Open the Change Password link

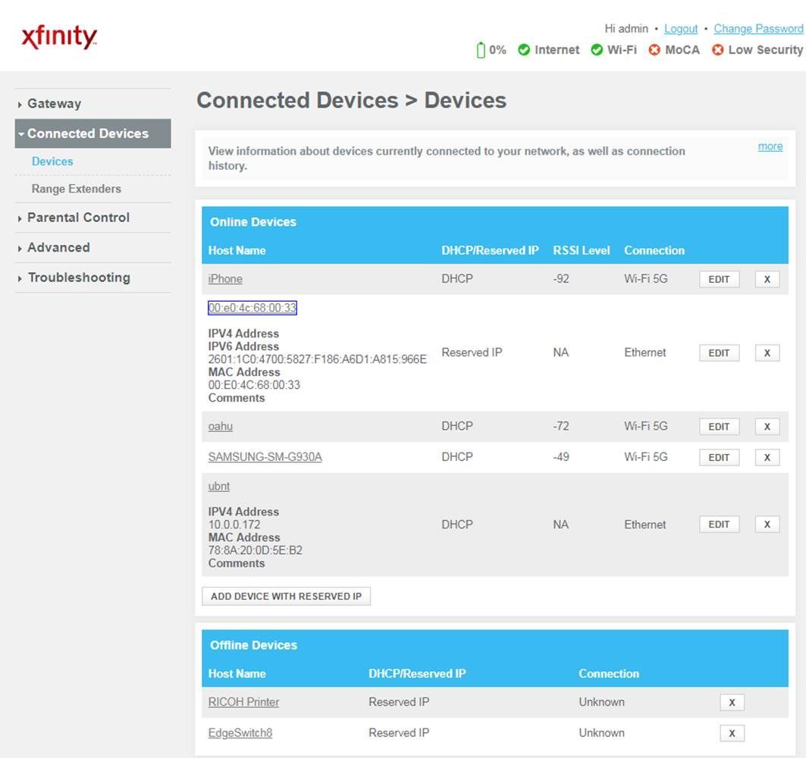click(x=757, y=29)
